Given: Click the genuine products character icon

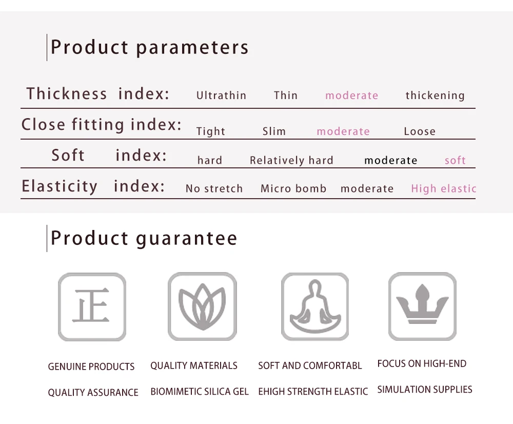Looking at the screenshot, I should pyautogui.click(x=92, y=307).
